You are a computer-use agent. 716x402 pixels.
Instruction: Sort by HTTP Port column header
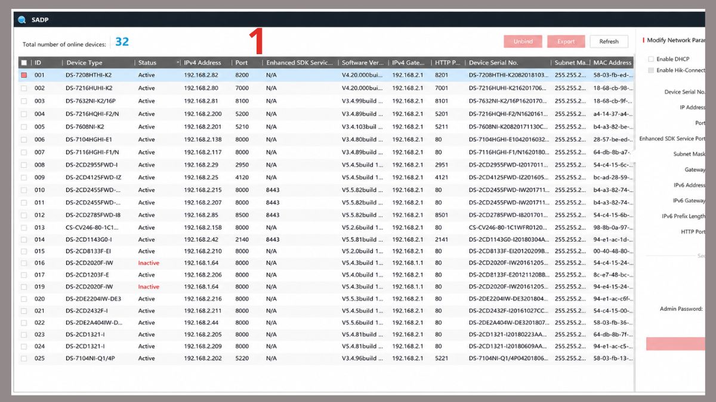tap(447, 63)
